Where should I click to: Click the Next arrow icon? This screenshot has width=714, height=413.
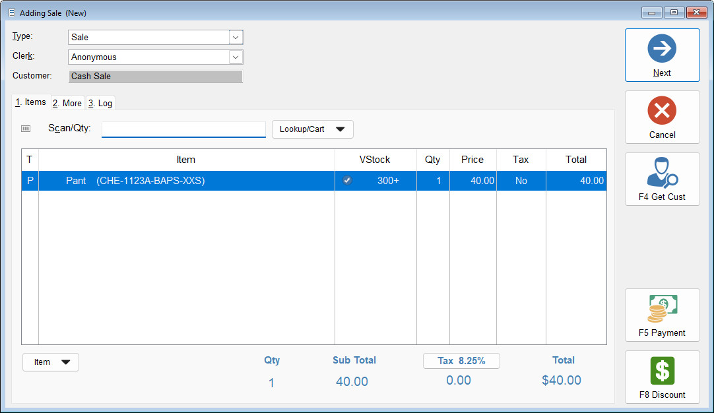point(662,49)
